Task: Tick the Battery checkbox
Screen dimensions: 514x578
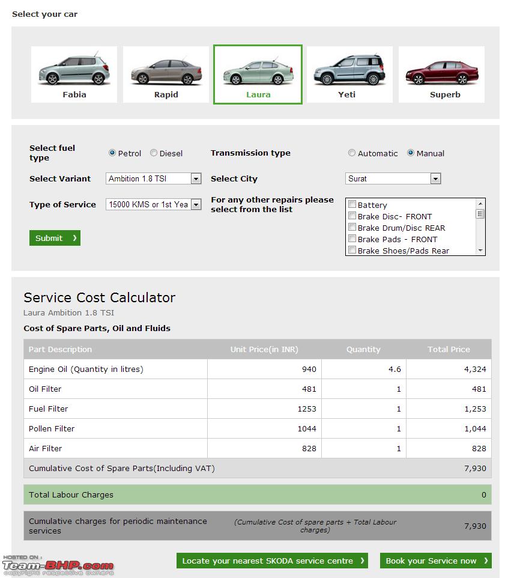Action: tap(352, 204)
